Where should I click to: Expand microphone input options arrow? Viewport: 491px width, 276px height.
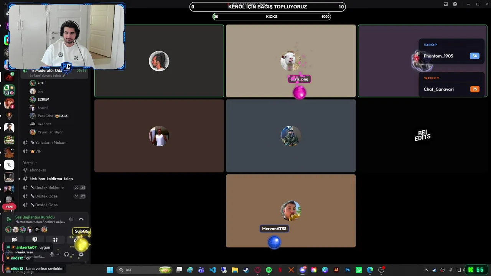point(58,254)
